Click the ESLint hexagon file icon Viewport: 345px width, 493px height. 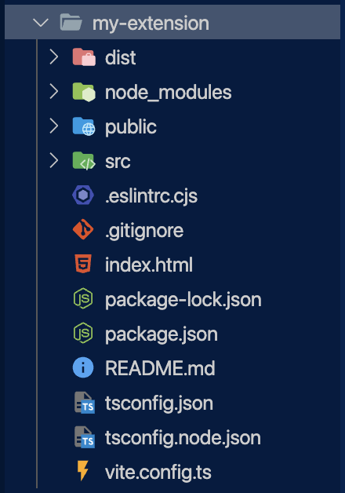tap(83, 195)
